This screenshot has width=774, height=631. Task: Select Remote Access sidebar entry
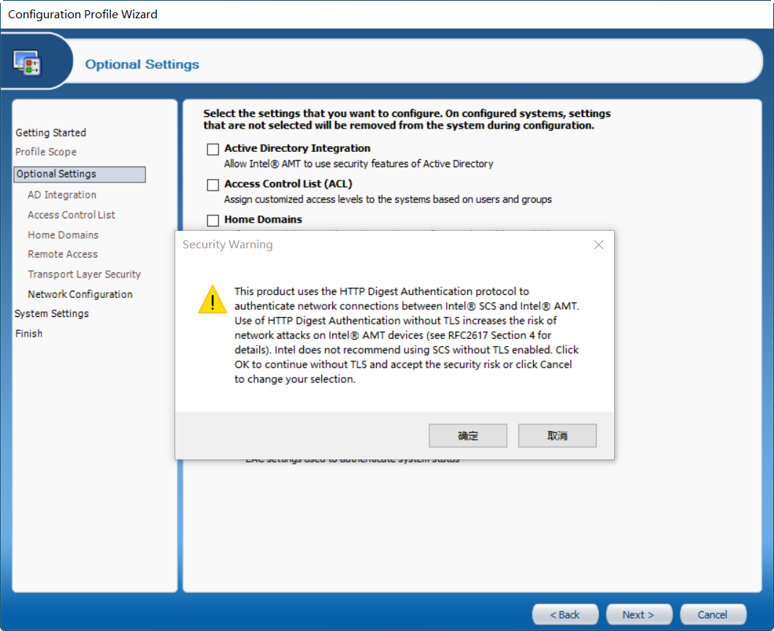[63, 254]
